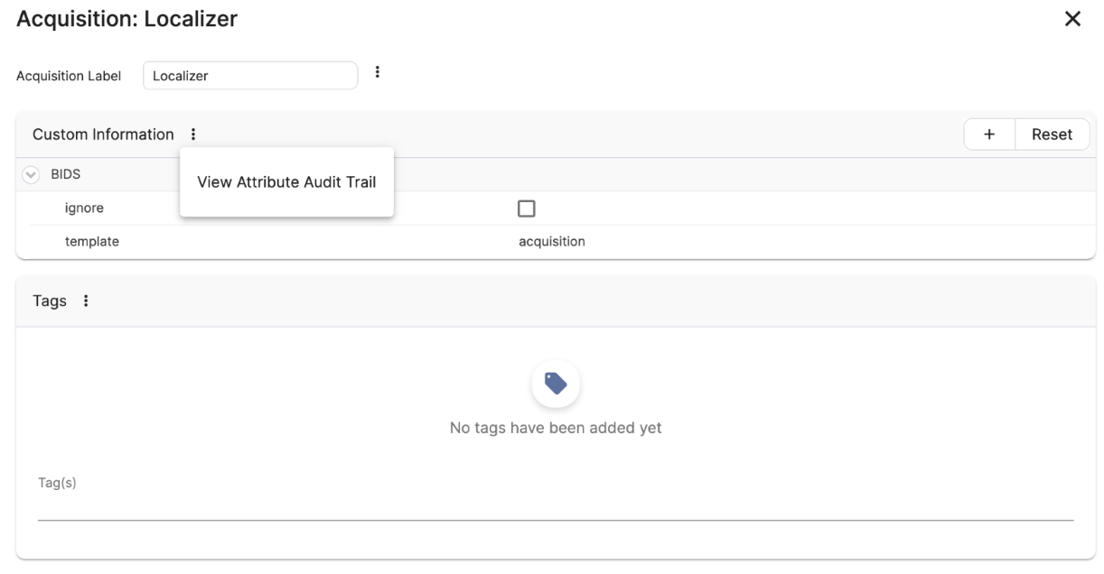Open the Tags section three-dot menu
The width and height of the screenshot is (1104, 574).
click(85, 301)
